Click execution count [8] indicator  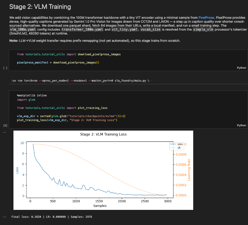5,125
